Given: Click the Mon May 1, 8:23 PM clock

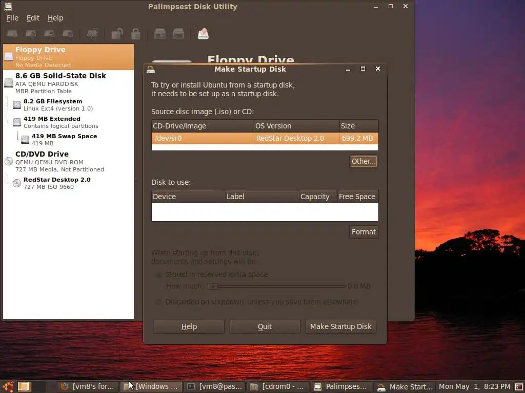Looking at the screenshot, I should coord(474,387).
